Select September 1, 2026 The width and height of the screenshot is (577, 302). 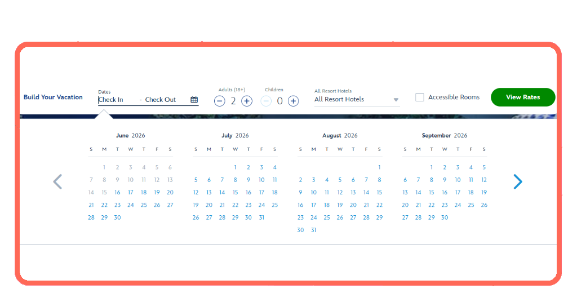pyautogui.click(x=431, y=167)
